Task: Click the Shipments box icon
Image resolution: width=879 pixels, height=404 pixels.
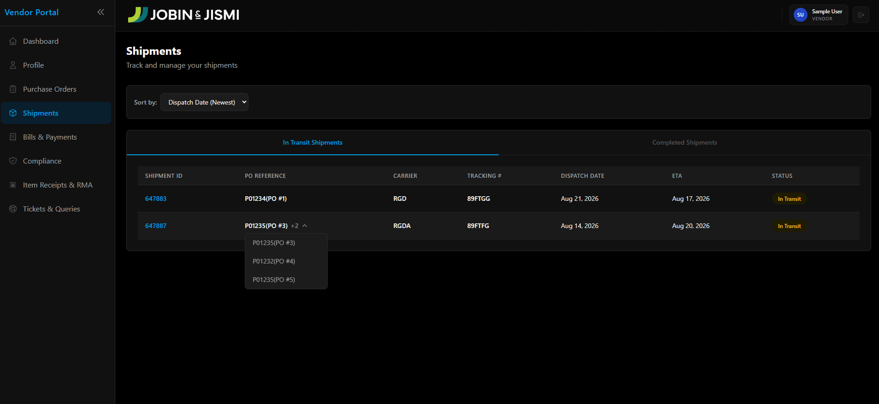Action: click(13, 113)
